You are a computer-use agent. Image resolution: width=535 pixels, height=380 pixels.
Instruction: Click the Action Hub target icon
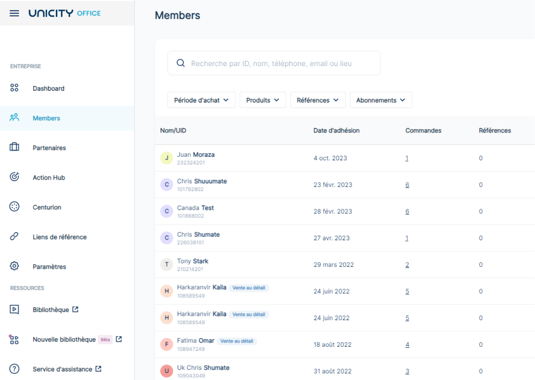14,177
